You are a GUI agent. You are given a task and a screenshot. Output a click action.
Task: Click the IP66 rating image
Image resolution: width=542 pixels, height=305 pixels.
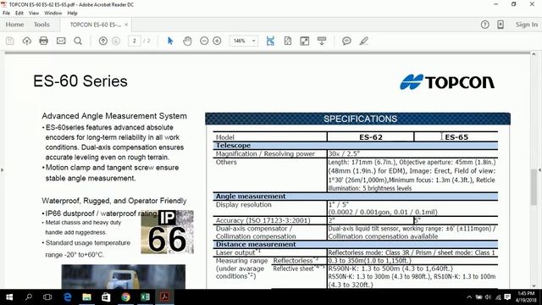(x=168, y=231)
